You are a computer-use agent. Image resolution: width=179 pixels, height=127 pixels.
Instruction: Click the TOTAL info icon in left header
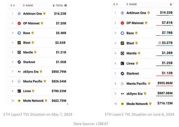coord(65,5)
